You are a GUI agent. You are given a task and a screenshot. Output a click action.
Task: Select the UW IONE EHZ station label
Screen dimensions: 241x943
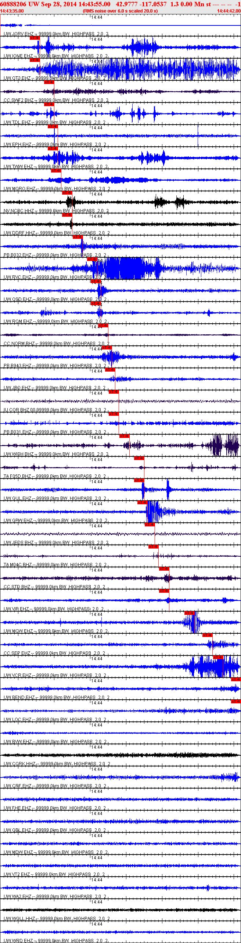56,56
